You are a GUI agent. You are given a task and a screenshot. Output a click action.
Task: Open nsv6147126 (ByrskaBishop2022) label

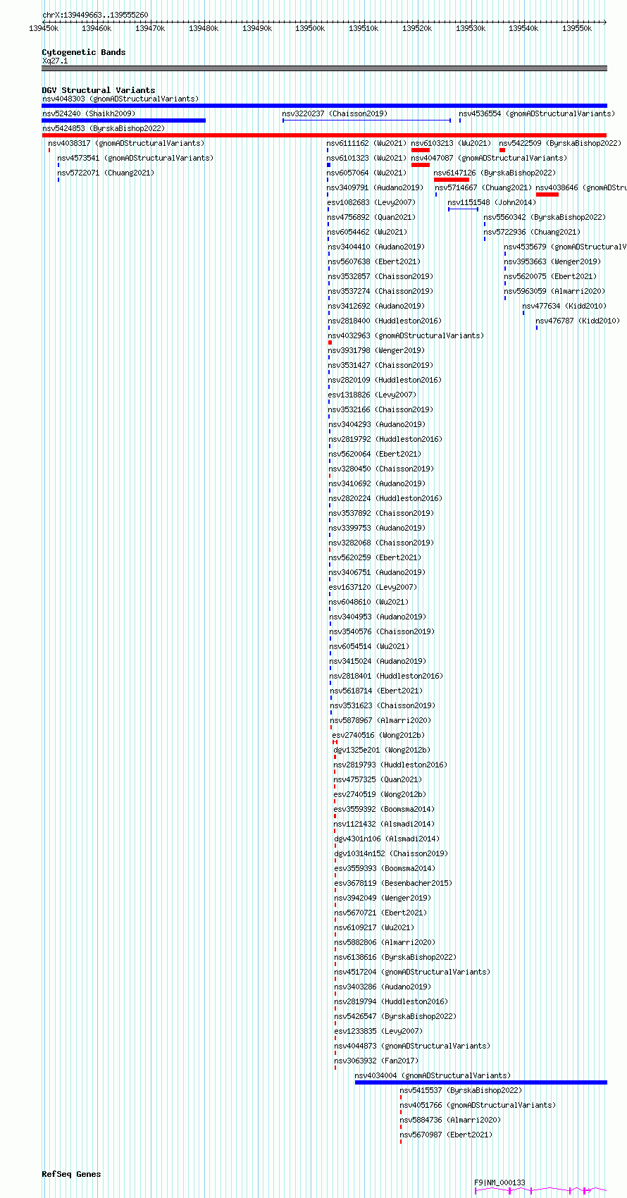point(495,173)
